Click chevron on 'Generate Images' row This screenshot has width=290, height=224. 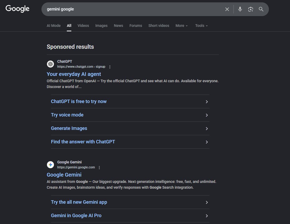pos(207,129)
